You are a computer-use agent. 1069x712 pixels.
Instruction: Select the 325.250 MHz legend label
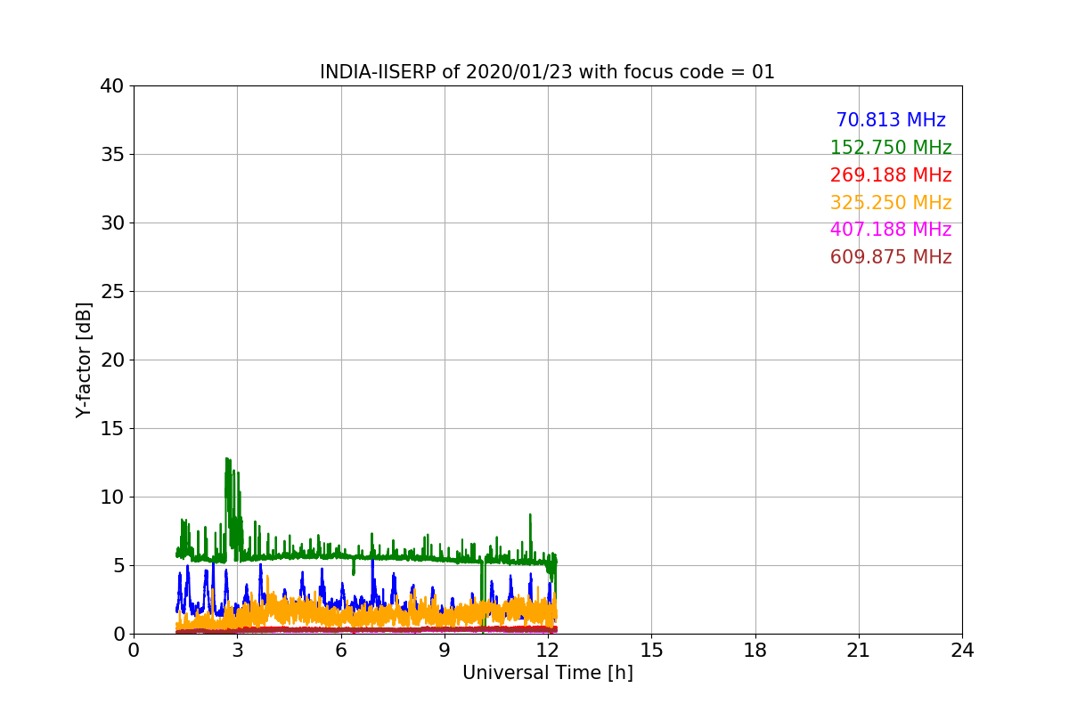[891, 203]
